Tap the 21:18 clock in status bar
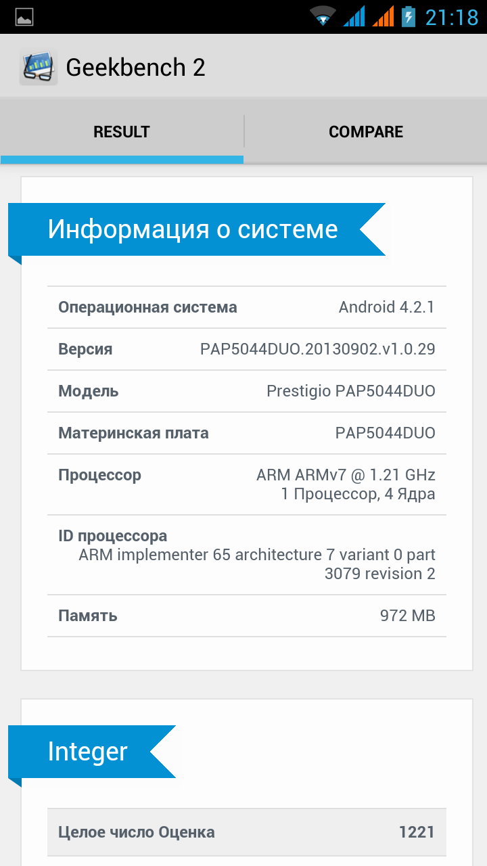Viewport: 487px width, 866px height. coord(451,17)
